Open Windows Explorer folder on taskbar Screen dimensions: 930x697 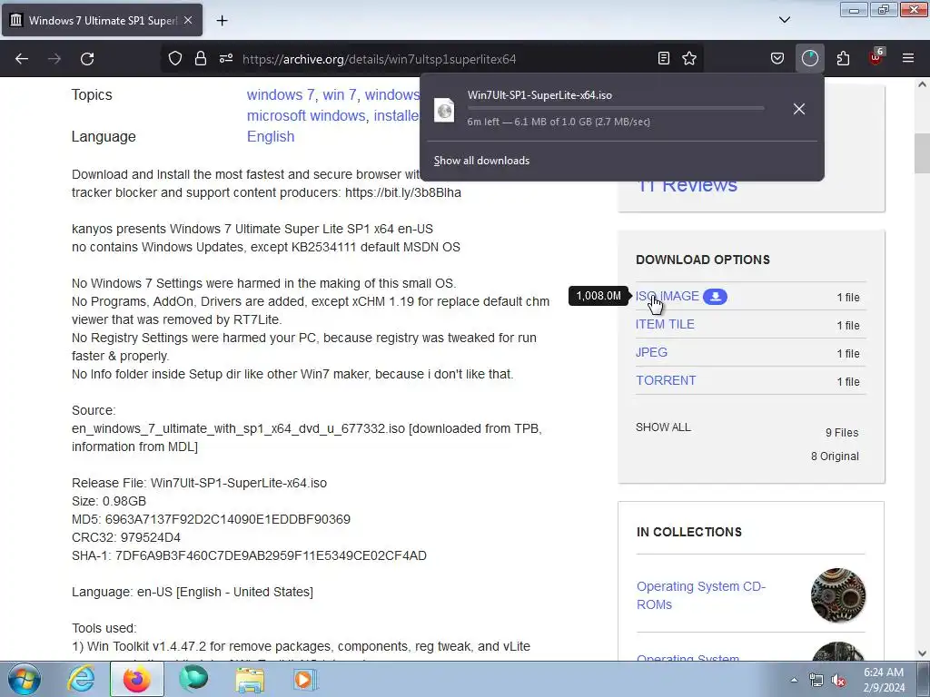[250, 679]
